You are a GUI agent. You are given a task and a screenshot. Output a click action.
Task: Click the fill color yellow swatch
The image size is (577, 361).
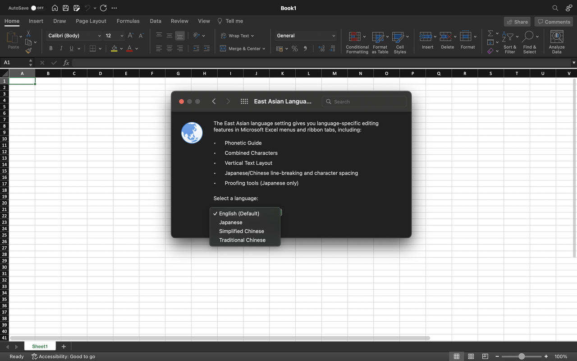click(x=114, y=48)
